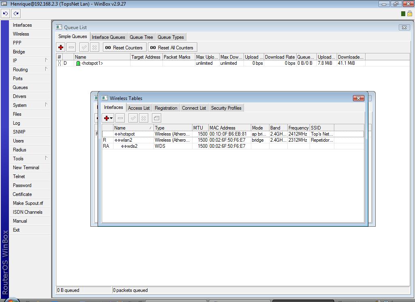The image size is (415, 302).
Task: Click the '0 packets queued' status text
Action: click(130, 290)
